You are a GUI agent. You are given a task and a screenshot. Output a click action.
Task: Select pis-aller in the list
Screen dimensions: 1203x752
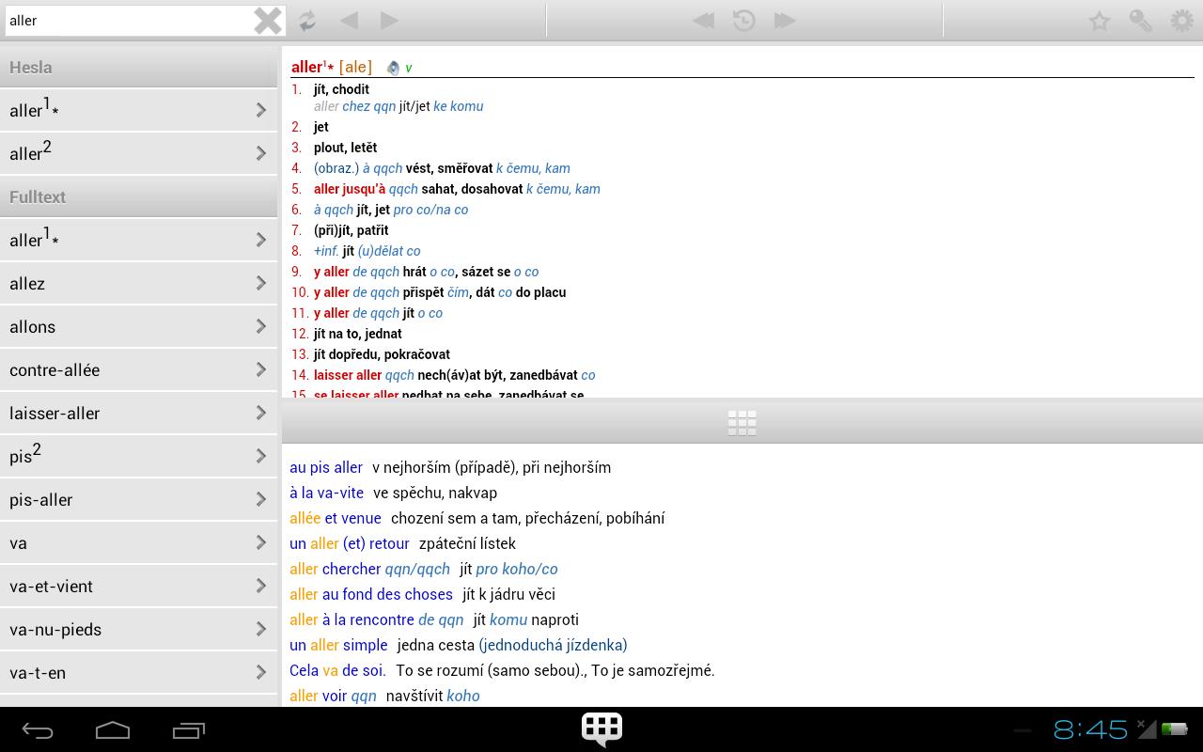point(138,499)
